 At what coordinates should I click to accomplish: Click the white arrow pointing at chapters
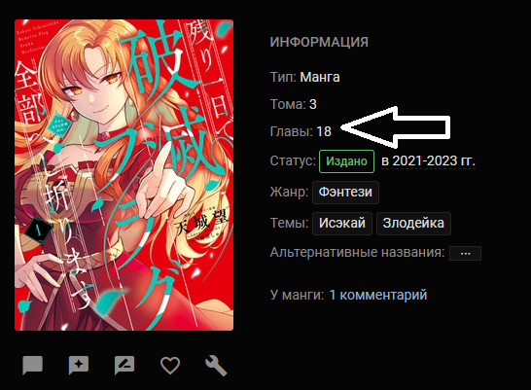pos(396,127)
